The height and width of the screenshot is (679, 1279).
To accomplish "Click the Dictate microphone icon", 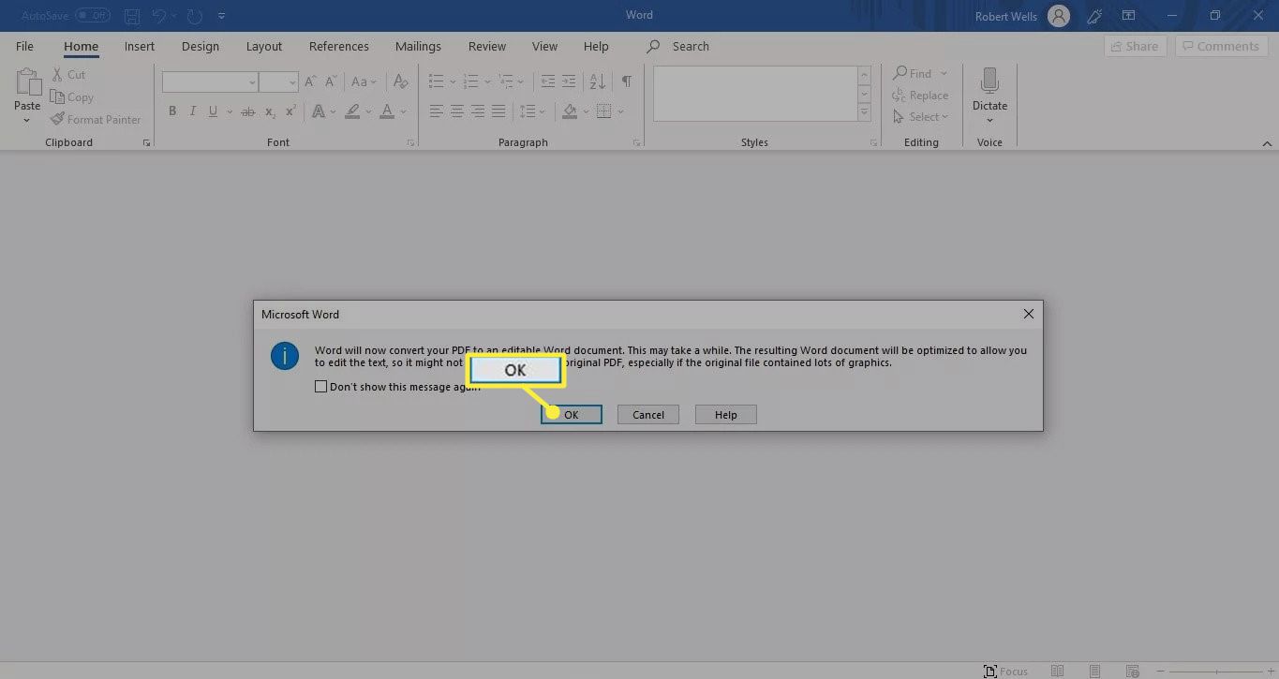I will click(x=989, y=82).
